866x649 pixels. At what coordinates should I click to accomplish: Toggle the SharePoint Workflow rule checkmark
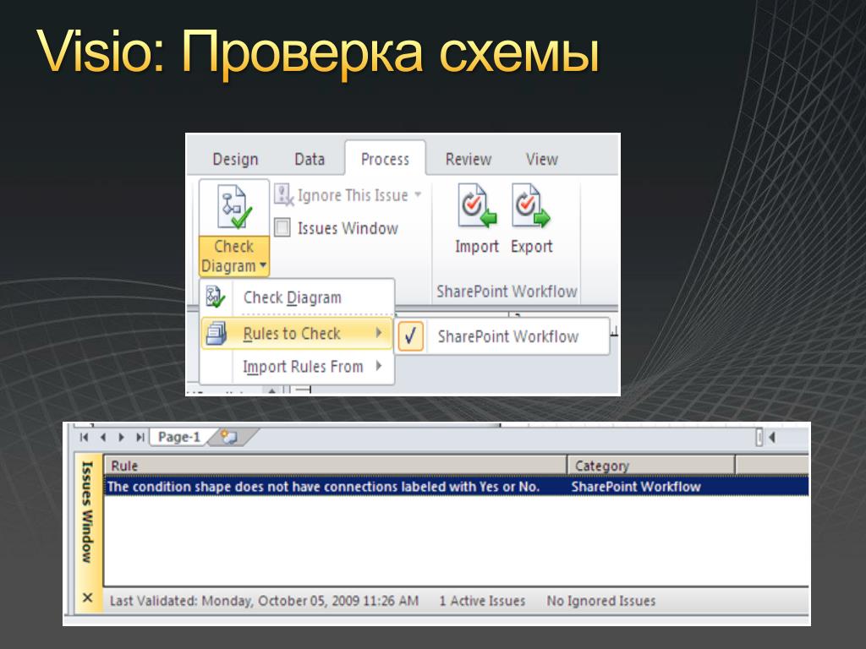pos(410,336)
